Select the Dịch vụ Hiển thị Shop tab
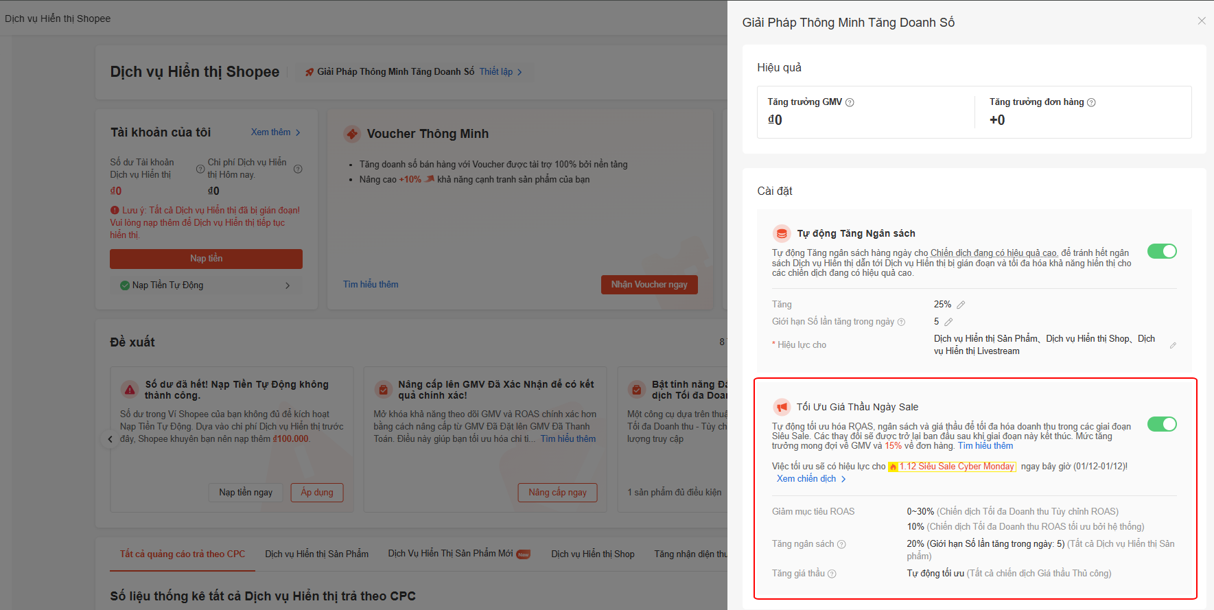The width and height of the screenshot is (1214, 610). (592, 554)
